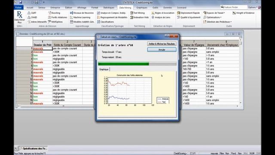Open the Classifications tool
Image resolution: width=275 pixels, height=155 pixels.
point(106,22)
